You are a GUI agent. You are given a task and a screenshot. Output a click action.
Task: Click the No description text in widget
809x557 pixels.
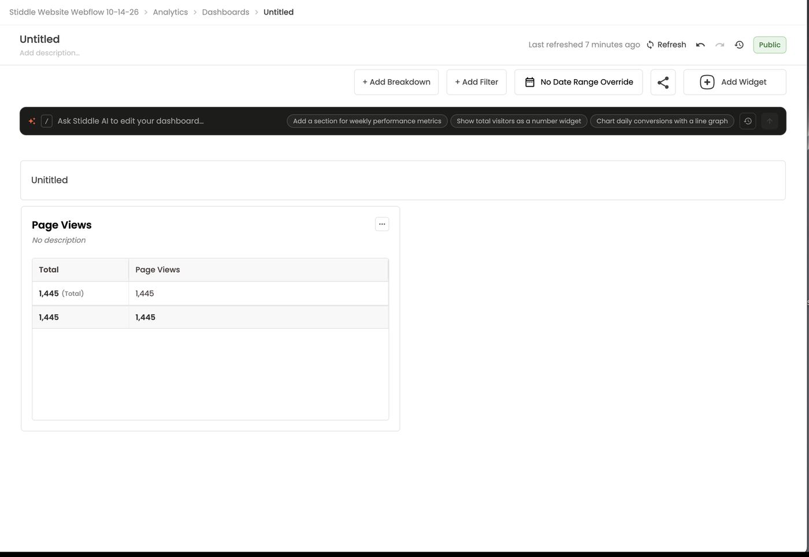pyautogui.click(x=59, y=240)
